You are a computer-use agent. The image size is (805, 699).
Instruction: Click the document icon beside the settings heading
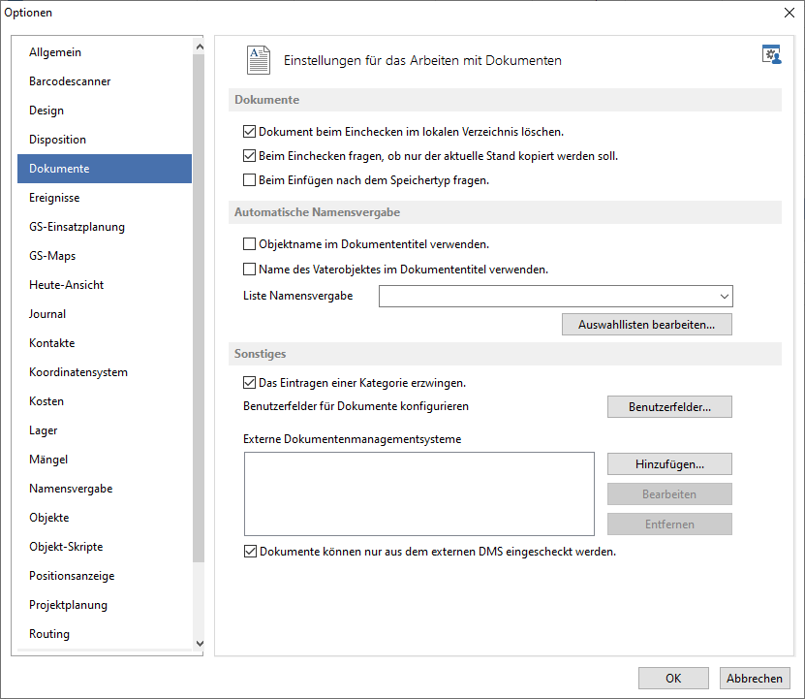[x=259, y=60]
